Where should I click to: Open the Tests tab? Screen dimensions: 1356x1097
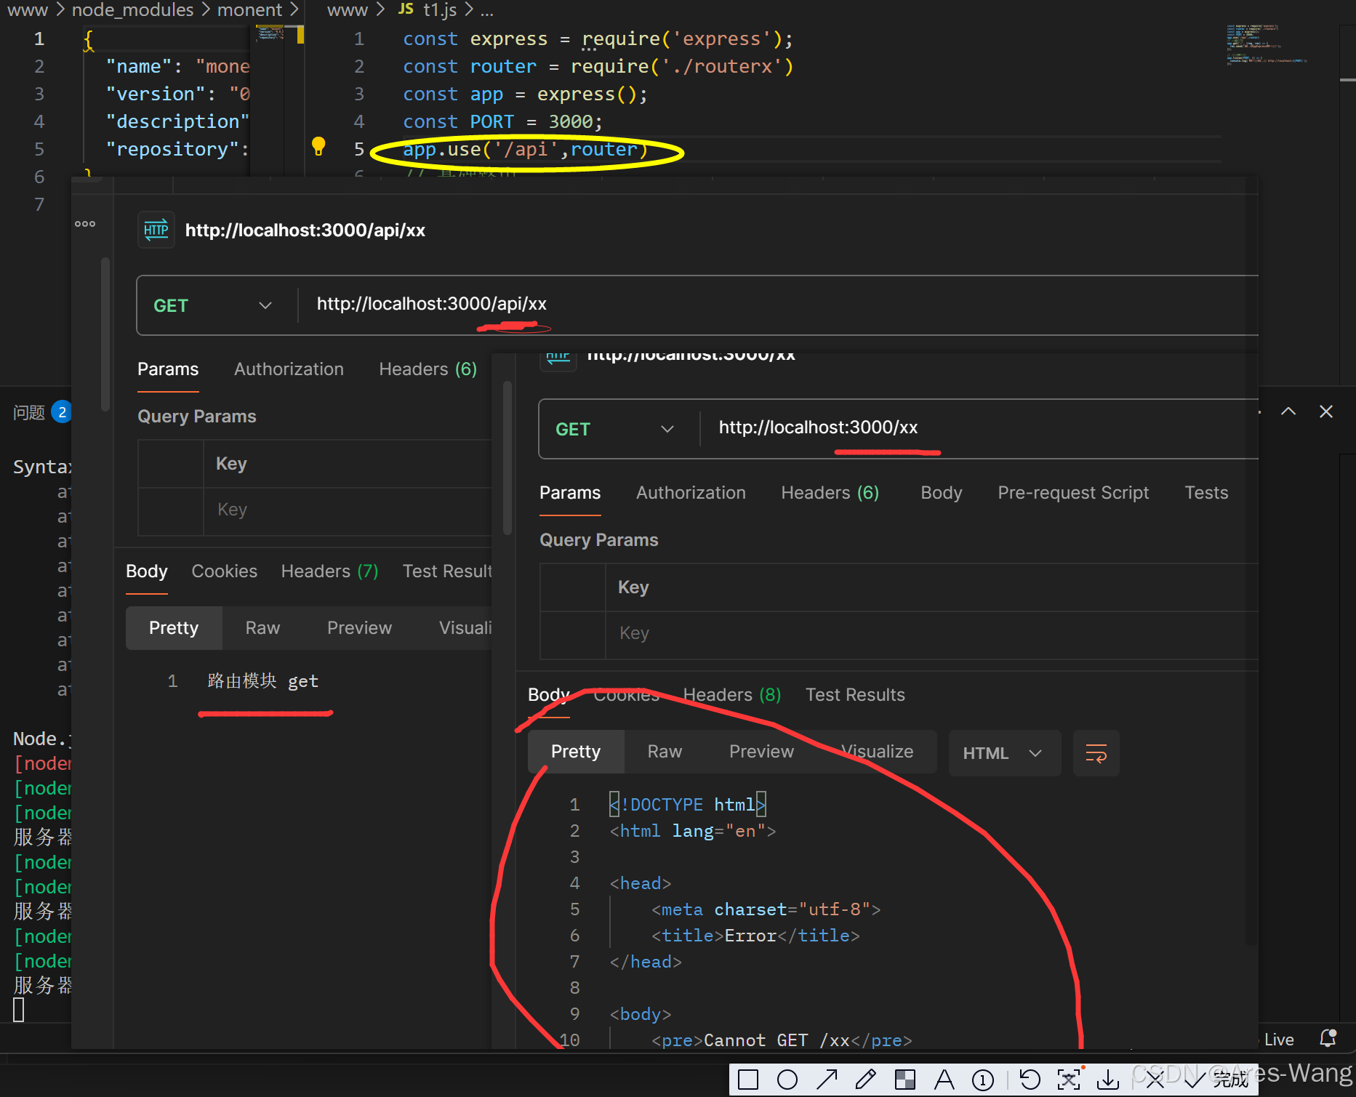click(x=1206, y=493)
